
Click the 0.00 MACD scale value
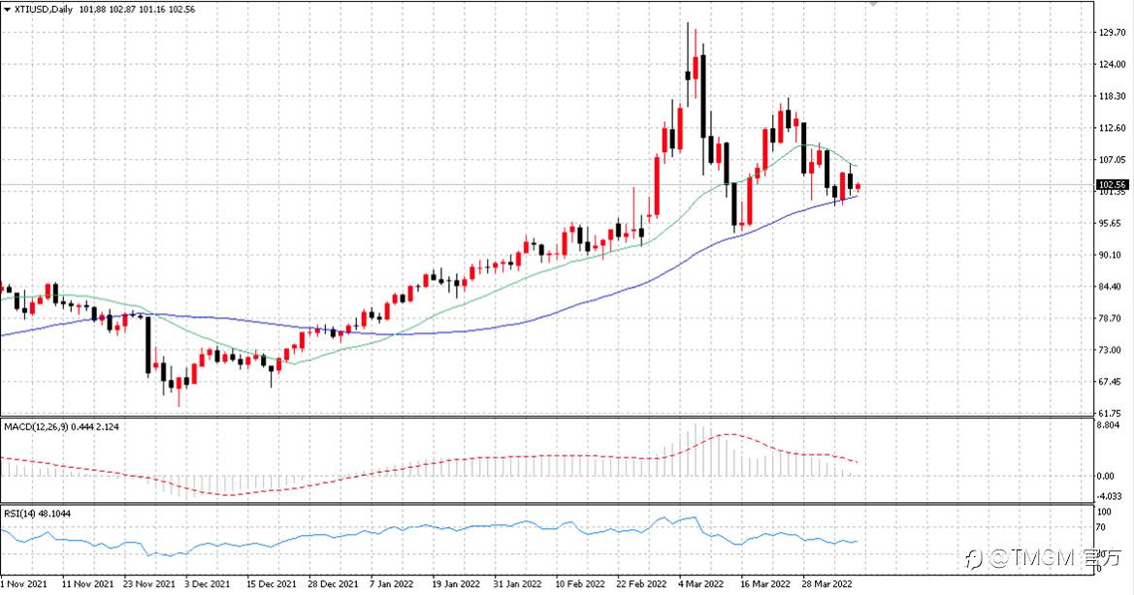click(x=1106, y=476)
